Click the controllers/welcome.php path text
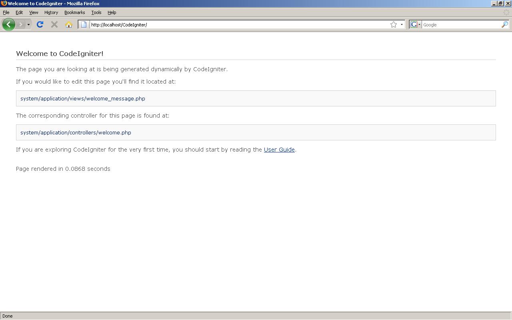Viewport: 512px width, 320px height. tap(76, 132)
